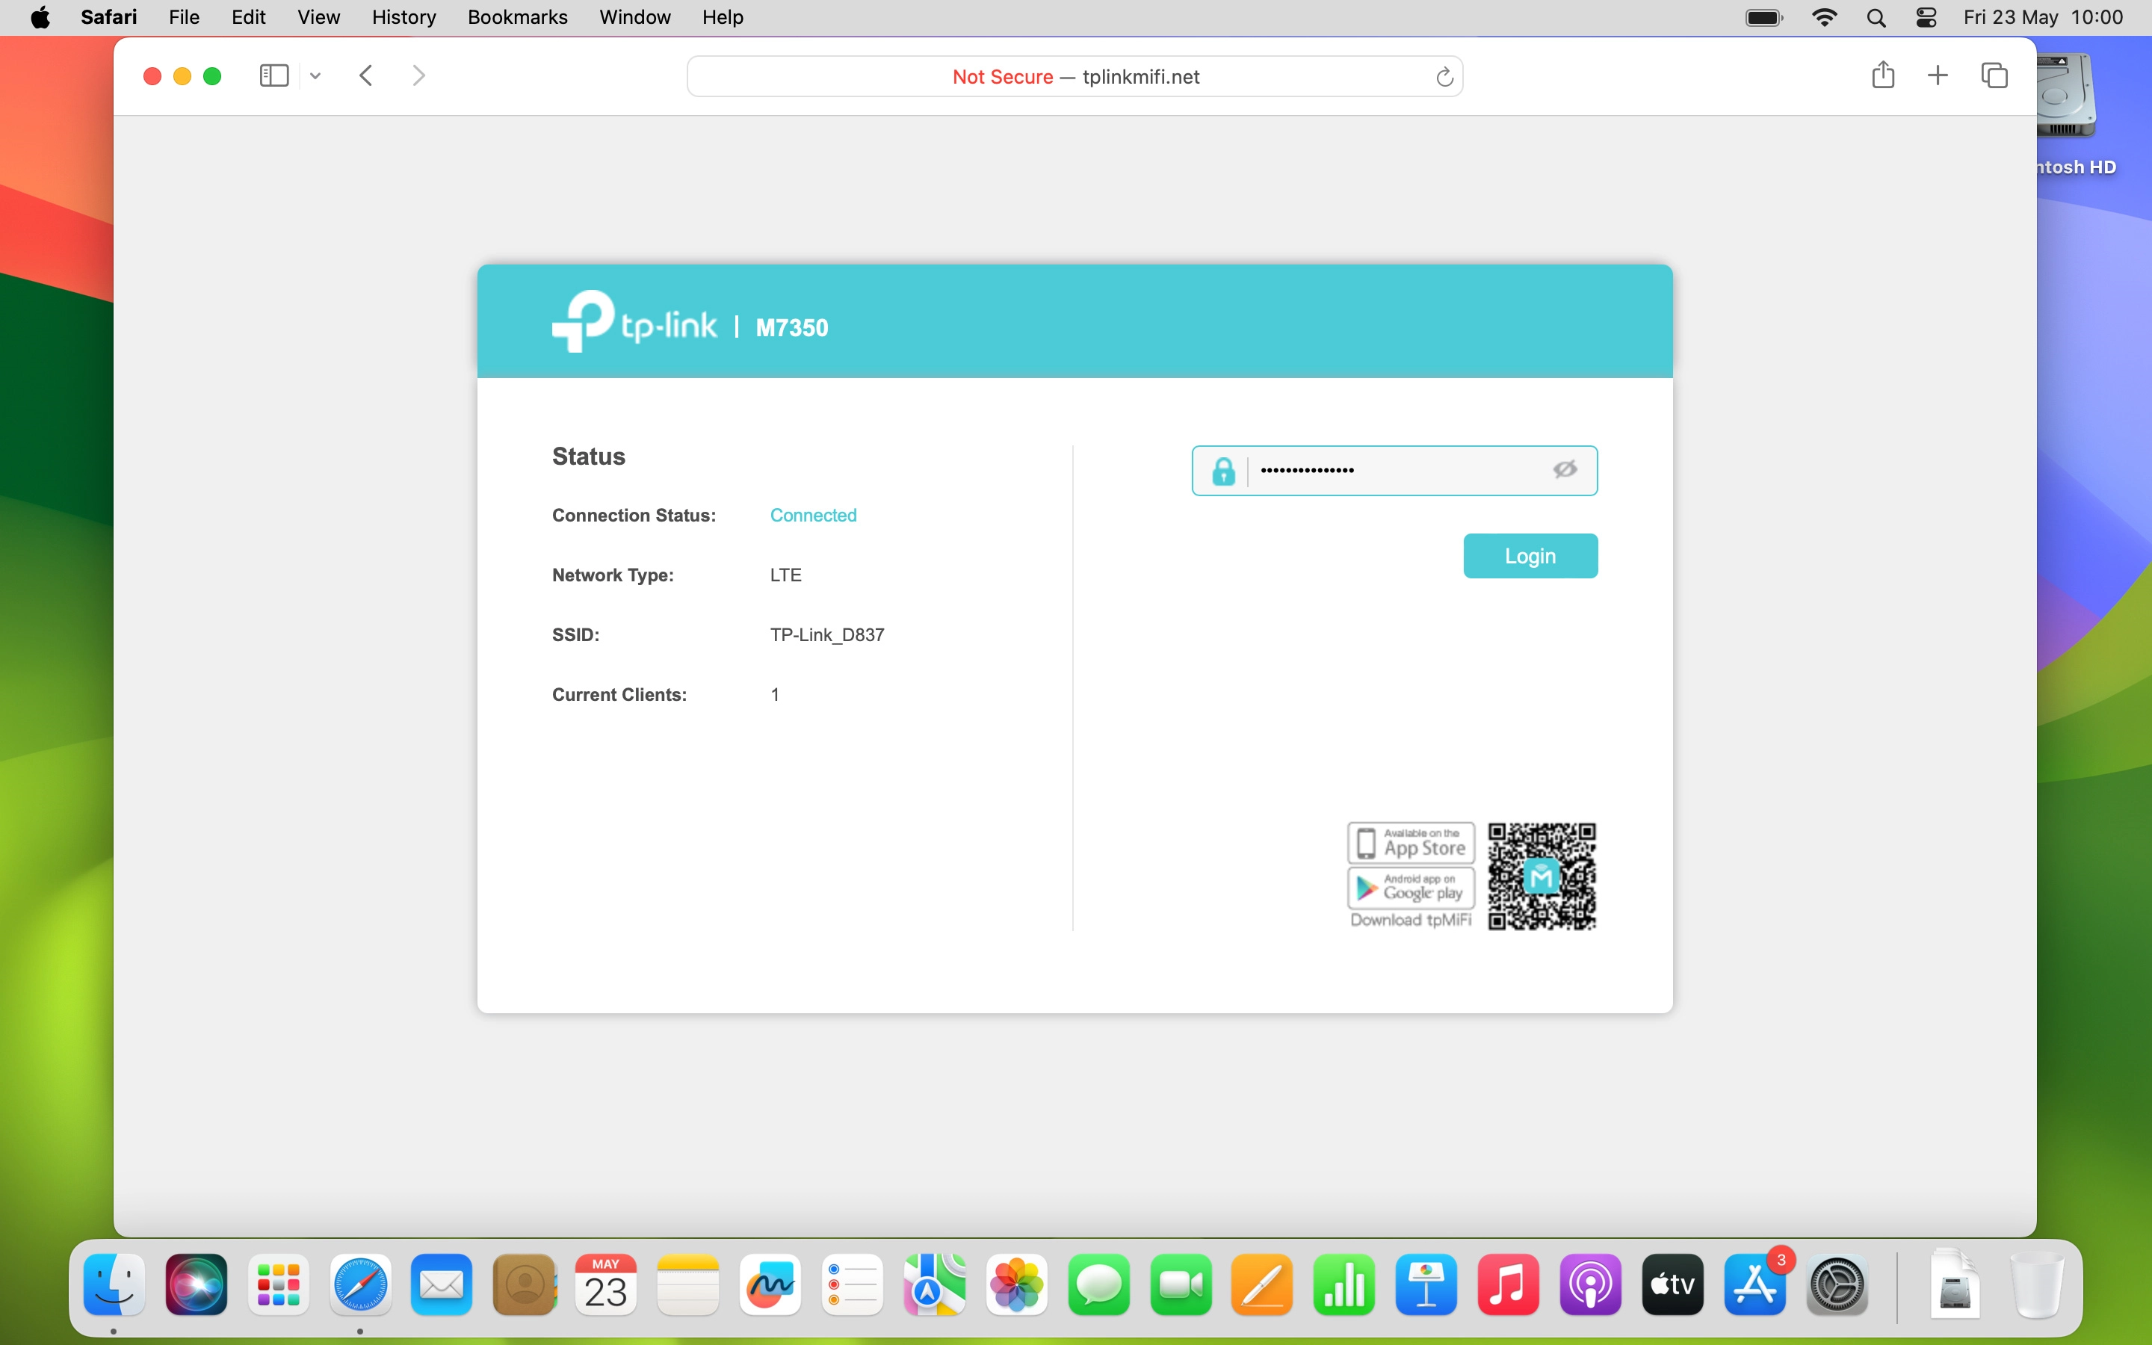Go back to previous page
The width and height of the screenshot is (2152, 1345).
[365, 75]
